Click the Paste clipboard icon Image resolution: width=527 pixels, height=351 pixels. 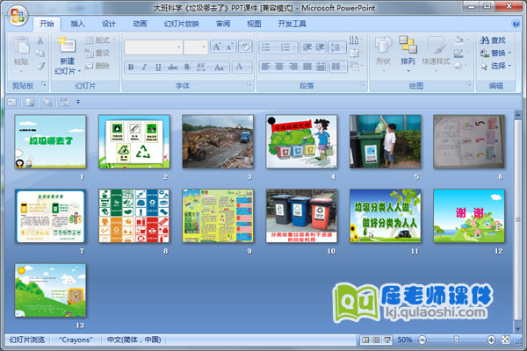tap(21, 46)
